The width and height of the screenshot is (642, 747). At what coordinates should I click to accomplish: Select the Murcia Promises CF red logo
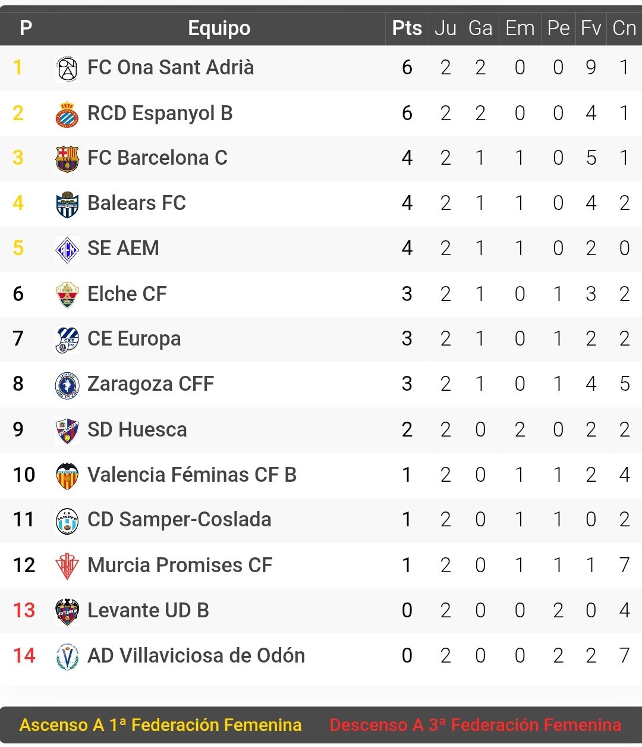[x=67, y=566]
